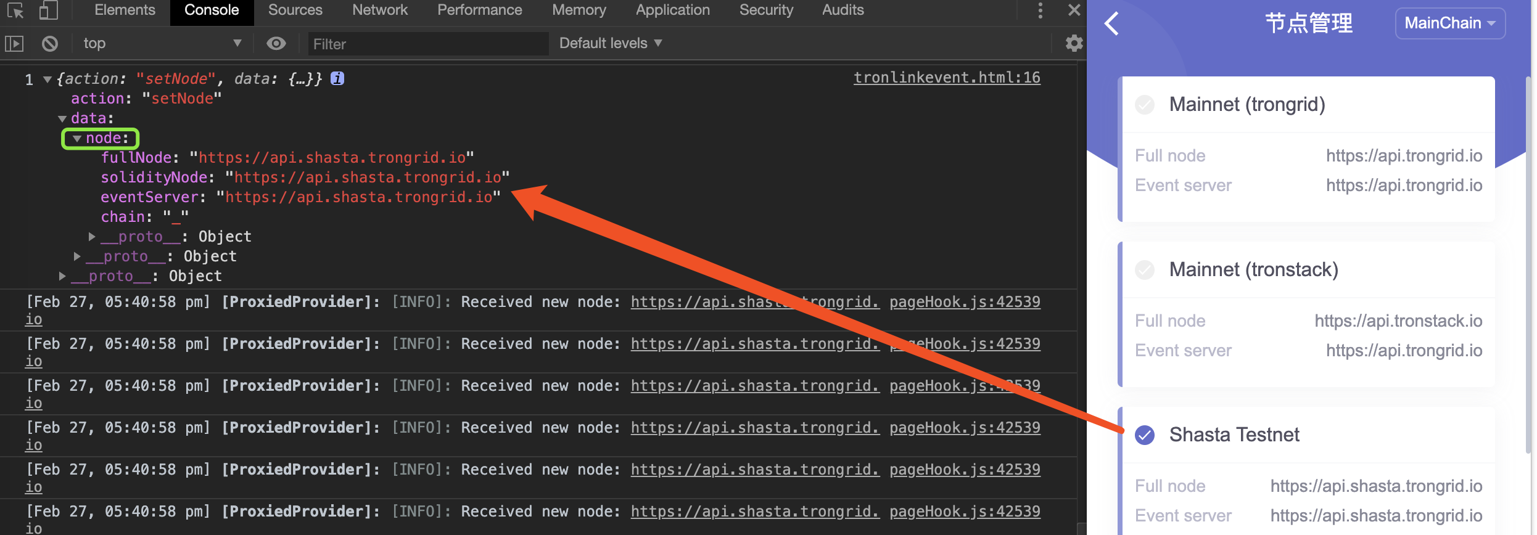Click the Shasta Event server URL
The width and height of the screenshot is (1537, 535).
(x=1376, y=516)
